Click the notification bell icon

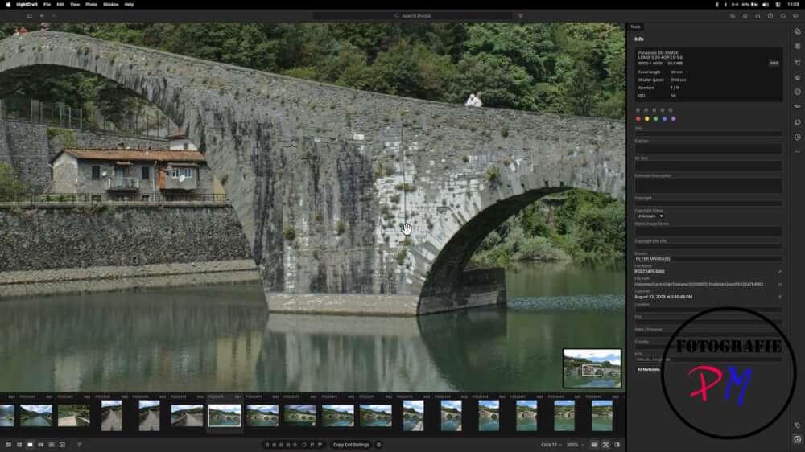coord(745,16)
